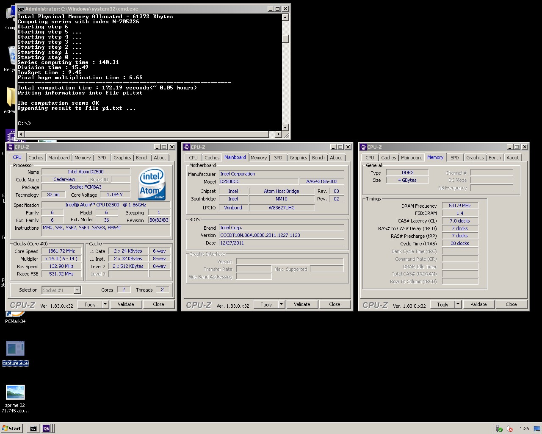The width and height of the screenshot is (542, 434).
Task: Click the W83627UHG LPCIO field
Action: tap(282, 208)
